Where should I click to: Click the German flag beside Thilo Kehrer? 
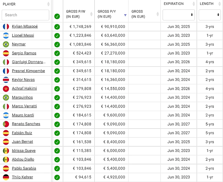6,177
